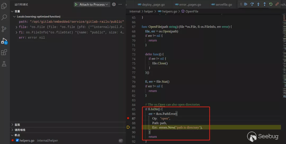Click the breakpoint line badge 87
Viewport: 286px width, 144px height.
tap(120, 141)
